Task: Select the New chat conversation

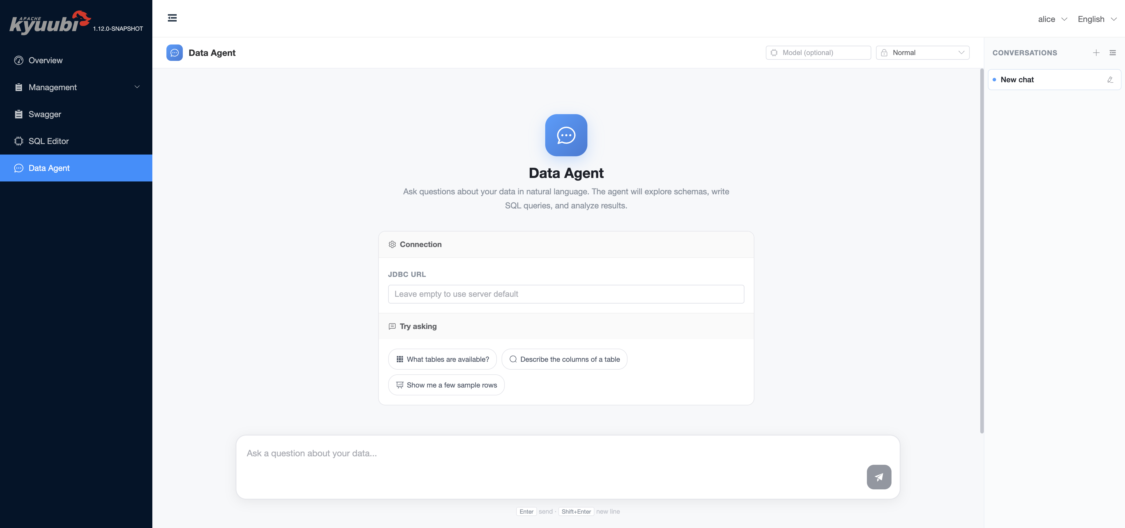Action: click(1054, 80)
